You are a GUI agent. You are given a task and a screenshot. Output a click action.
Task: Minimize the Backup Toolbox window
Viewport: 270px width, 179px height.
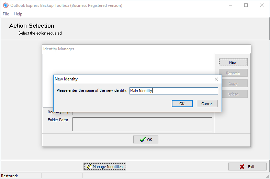(x=230, y=5)
